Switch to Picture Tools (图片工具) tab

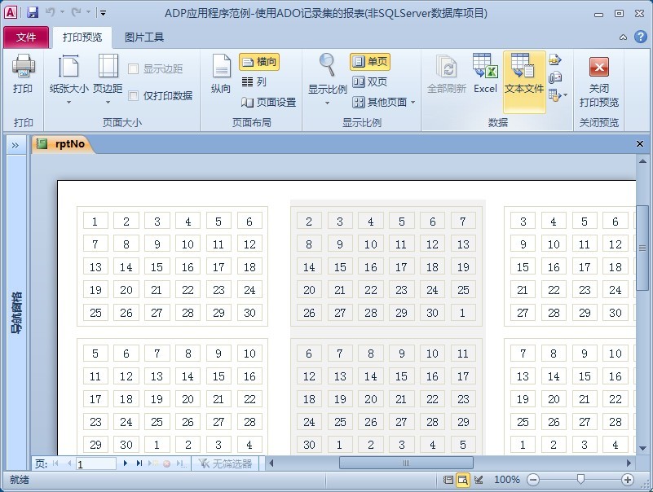[144, 37]
